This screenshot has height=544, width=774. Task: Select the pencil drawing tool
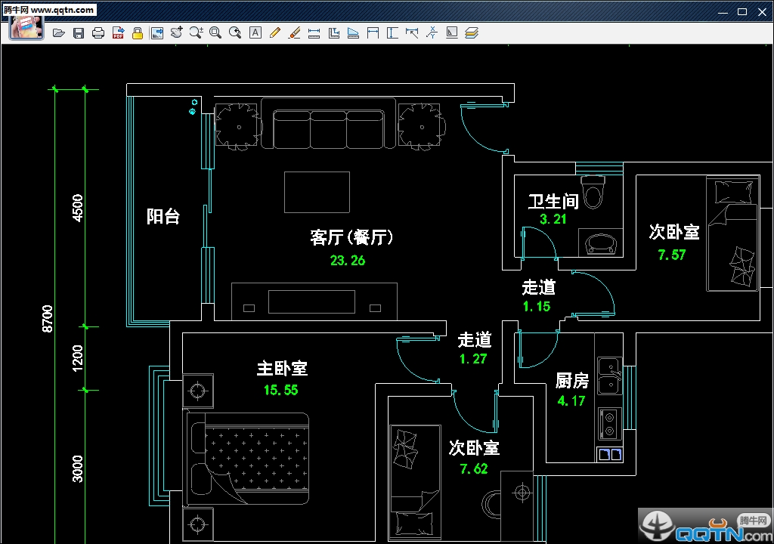(x=275, y=32)
